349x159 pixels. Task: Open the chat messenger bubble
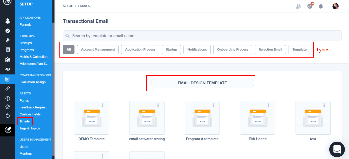click(337, 149)
